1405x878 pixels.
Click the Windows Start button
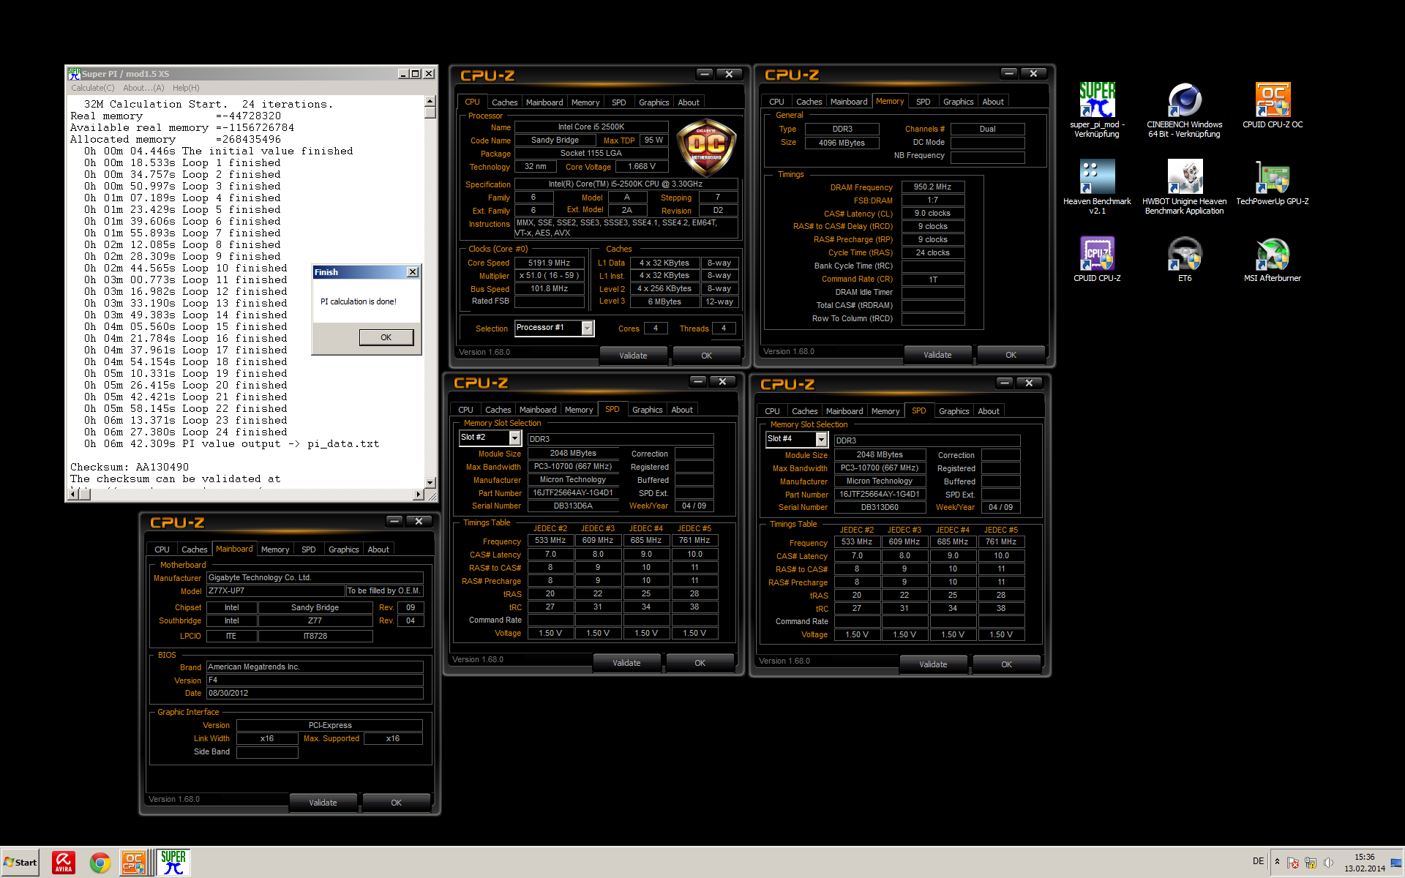pyautogui.click(x=20, y=863)
